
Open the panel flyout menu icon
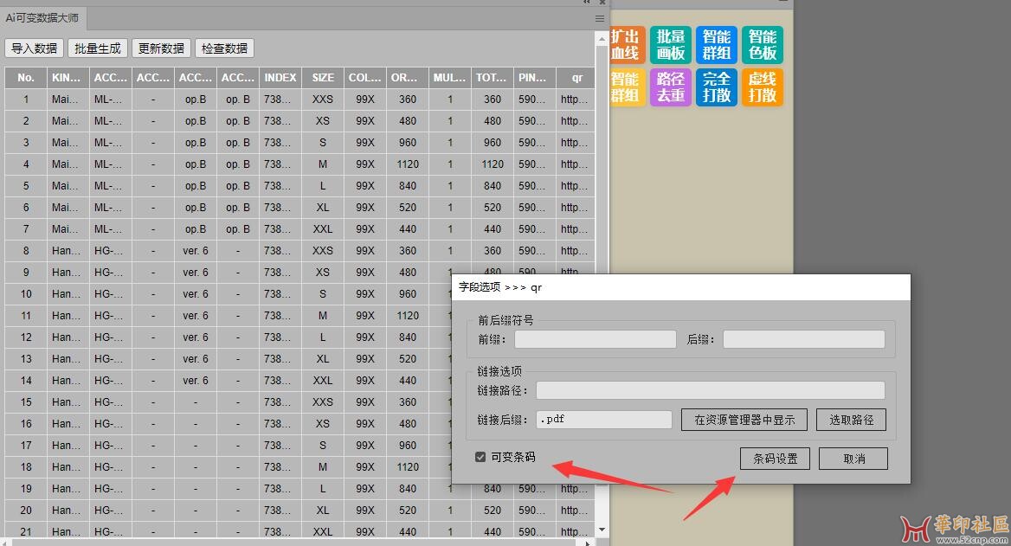click(600, 18)
